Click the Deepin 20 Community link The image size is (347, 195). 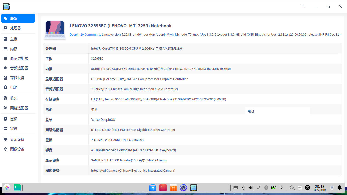tap(85, 34)
